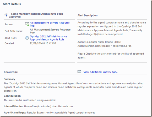Open the View additional knowledge link
Viewport: 152px width, 117px height.
point(101,72)
